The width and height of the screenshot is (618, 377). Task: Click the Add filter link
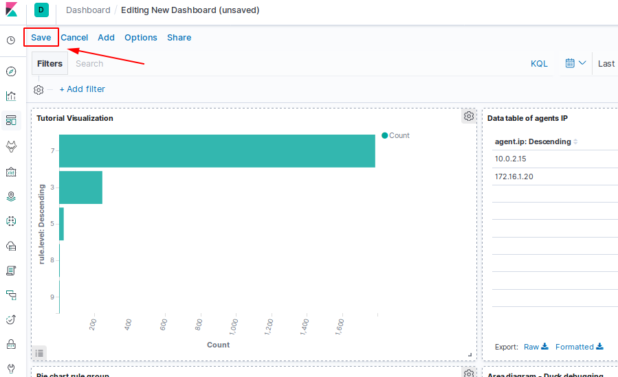[82, 89]
